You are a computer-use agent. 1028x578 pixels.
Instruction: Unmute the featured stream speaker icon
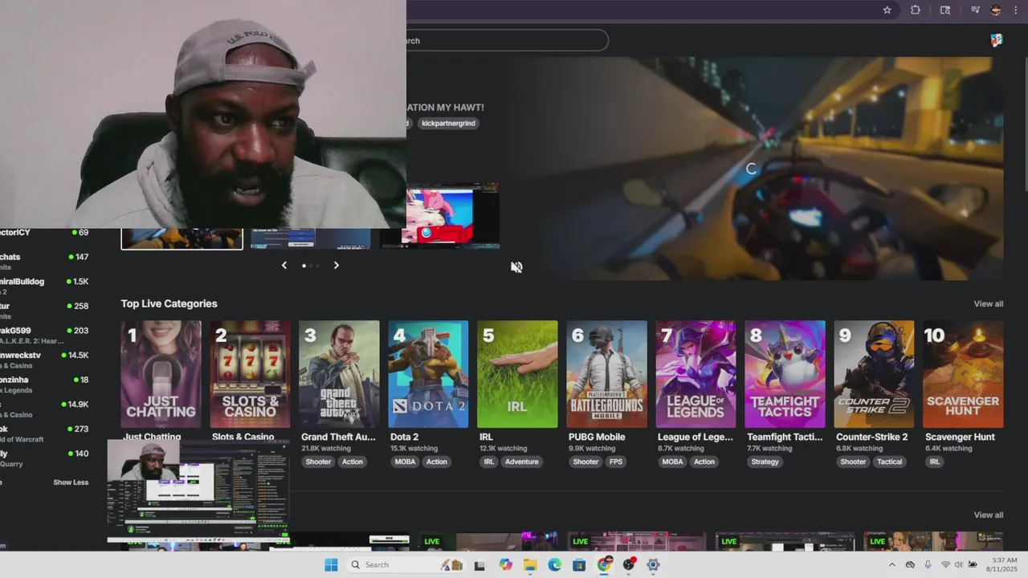[x=516, y=267]
